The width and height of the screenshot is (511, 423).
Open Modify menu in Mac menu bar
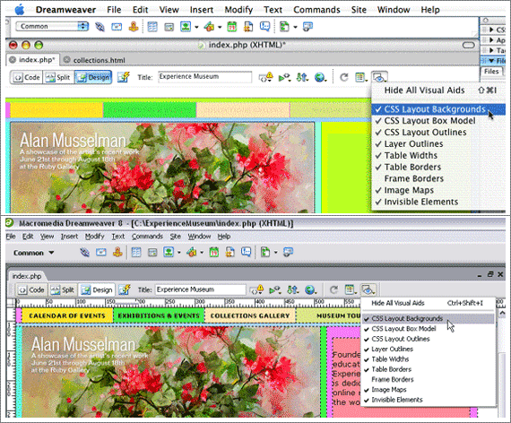click(238, 10)
